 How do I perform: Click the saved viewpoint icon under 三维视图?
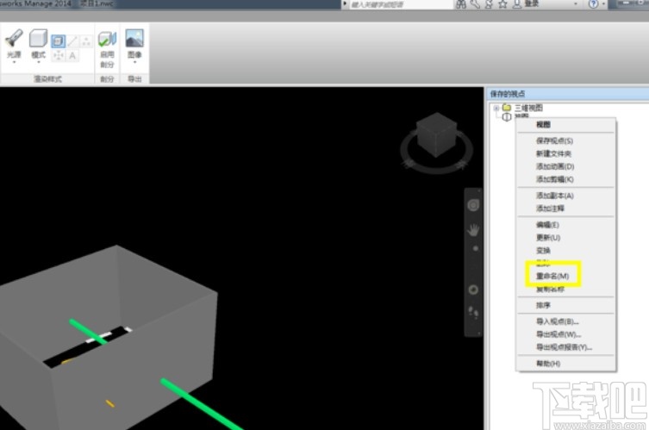click(507, 117)
